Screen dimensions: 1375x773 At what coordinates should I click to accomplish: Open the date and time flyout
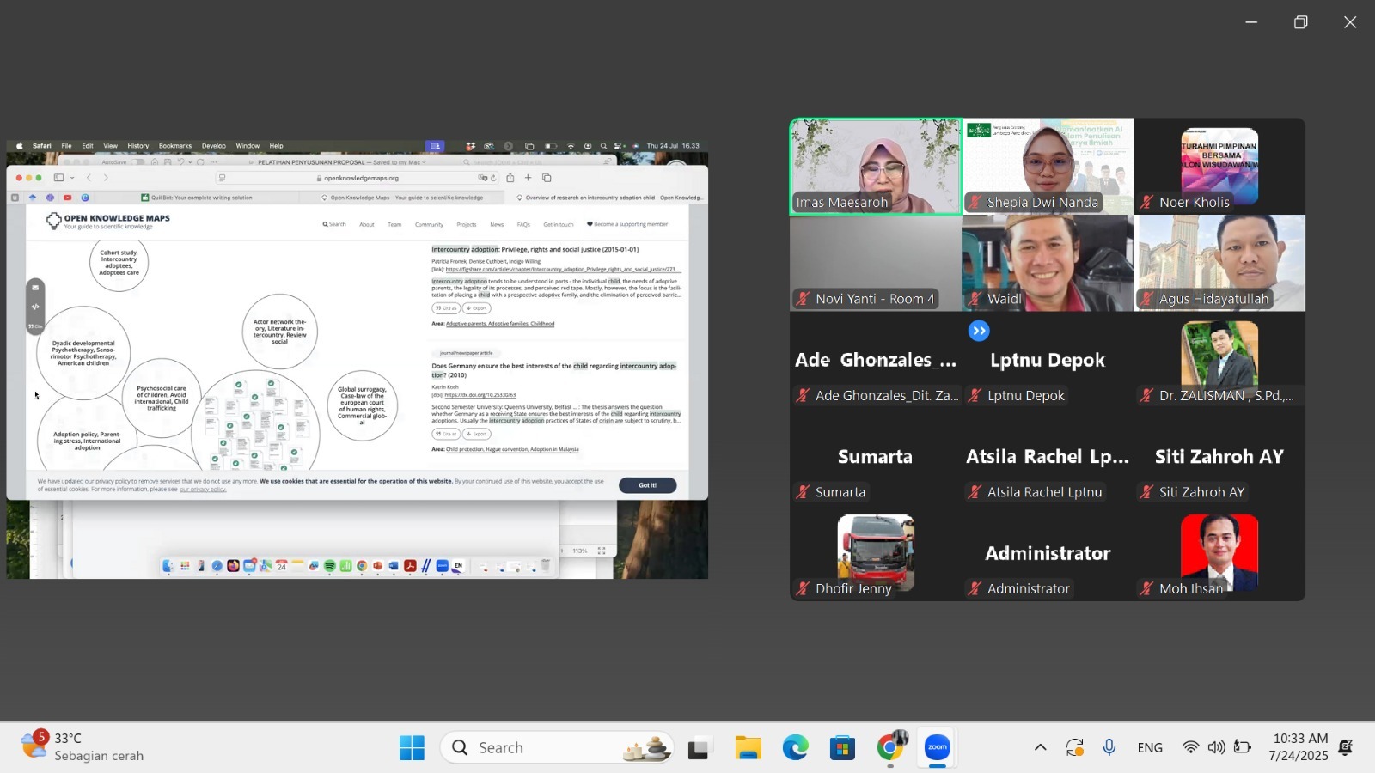coord(1300,747)
